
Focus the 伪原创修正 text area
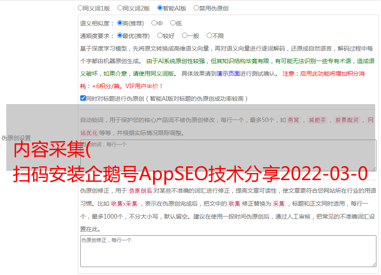228,251
